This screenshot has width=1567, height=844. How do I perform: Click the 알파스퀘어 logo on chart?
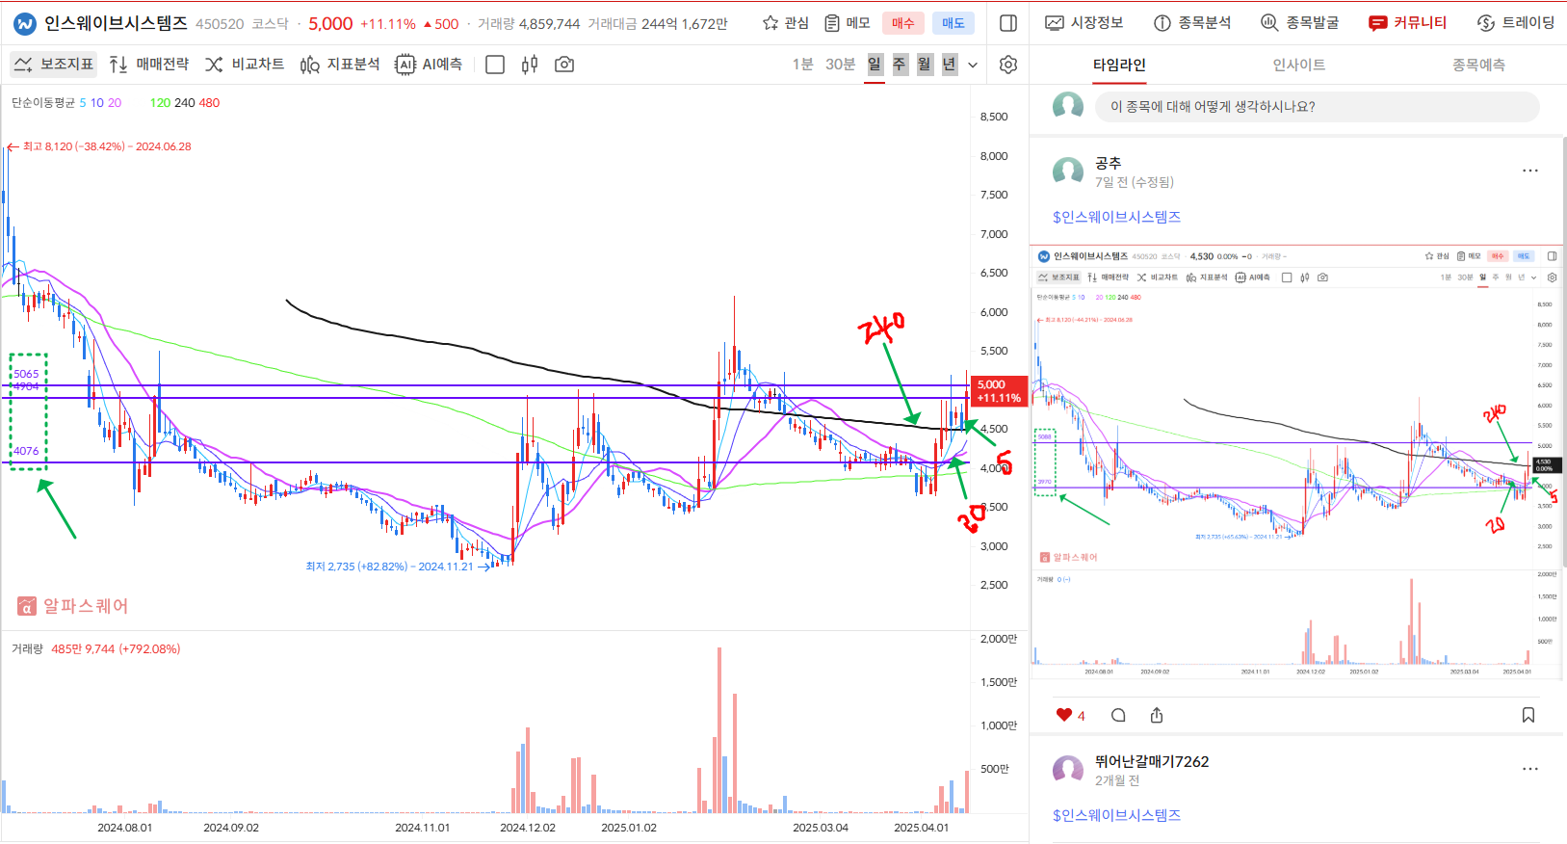[x=73, y=606]
